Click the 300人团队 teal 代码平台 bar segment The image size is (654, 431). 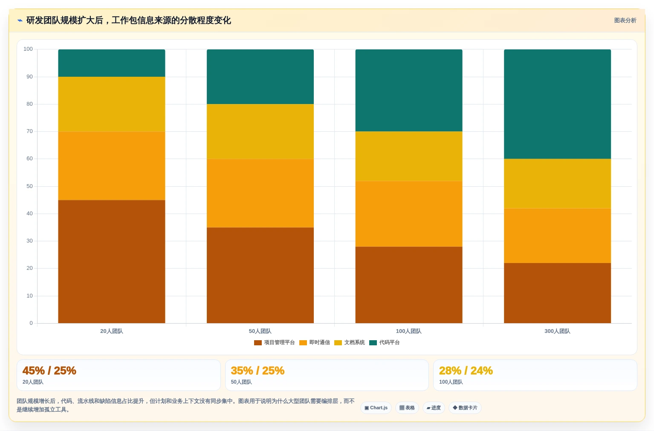pyautogui.click(x=557, y=104)
